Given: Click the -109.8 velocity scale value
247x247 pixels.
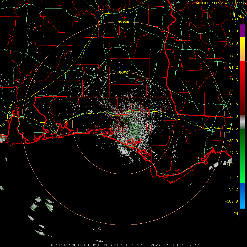Looking at the screenshot, I should [231, 201].
